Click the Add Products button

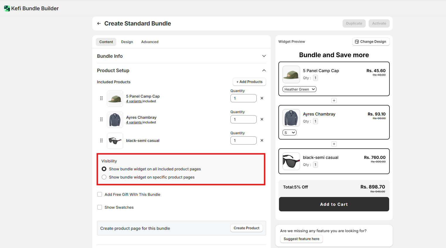[249, 82]
